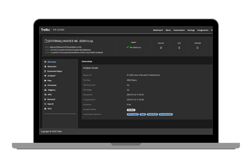Open Integrations in top navigation
252x168 pixels.
(x=203, y=30)
